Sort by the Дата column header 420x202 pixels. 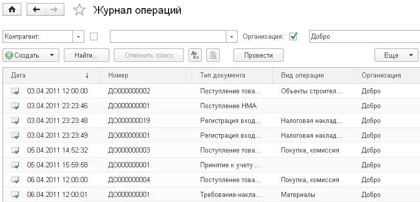tap(52, 75)
